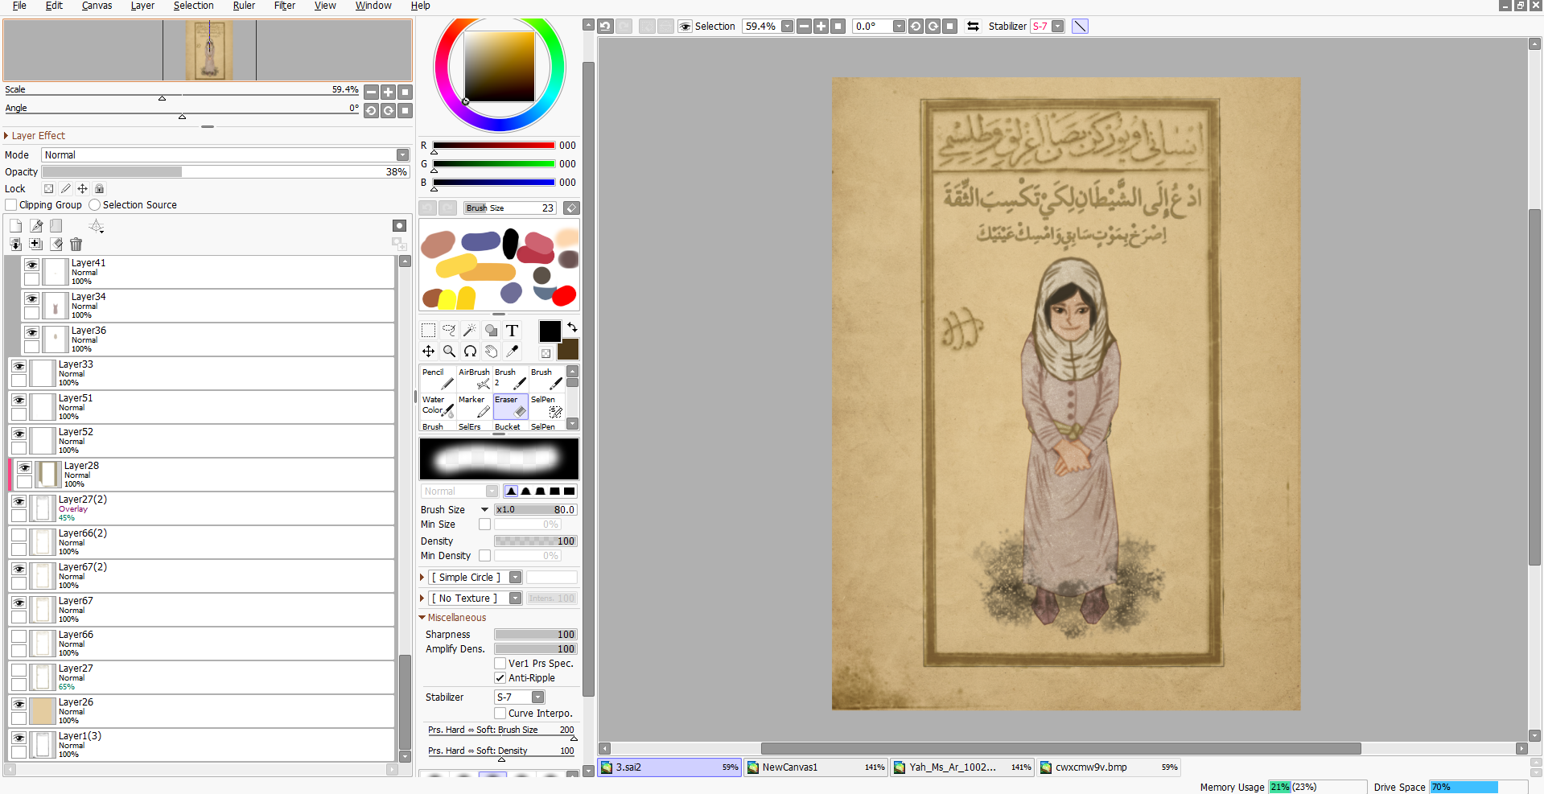
Task: Hide Layer41 using its eye icon
Action: tap(31, 265)
